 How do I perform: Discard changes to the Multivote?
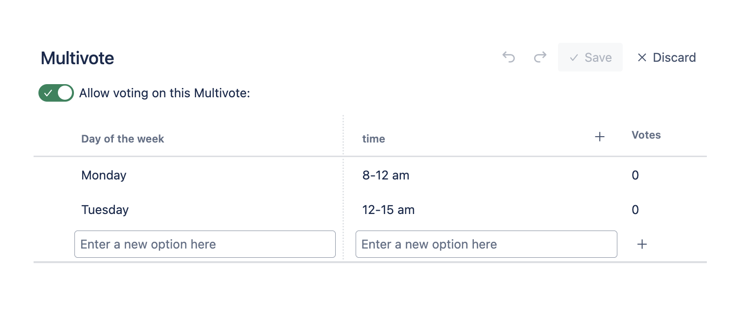coord(666,57)
